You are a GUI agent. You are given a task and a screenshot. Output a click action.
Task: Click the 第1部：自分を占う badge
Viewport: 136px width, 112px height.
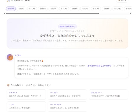click(67, 27)
